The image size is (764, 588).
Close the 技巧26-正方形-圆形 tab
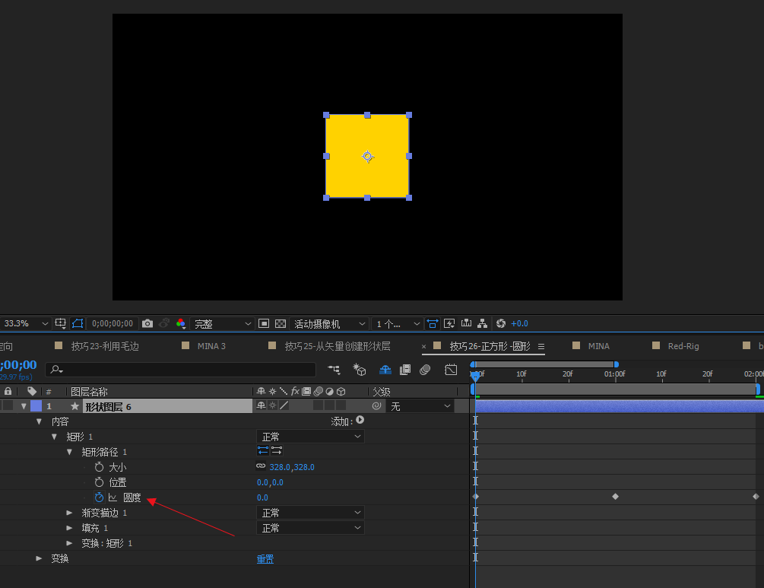pyautogui.click(x=423, y=347)
